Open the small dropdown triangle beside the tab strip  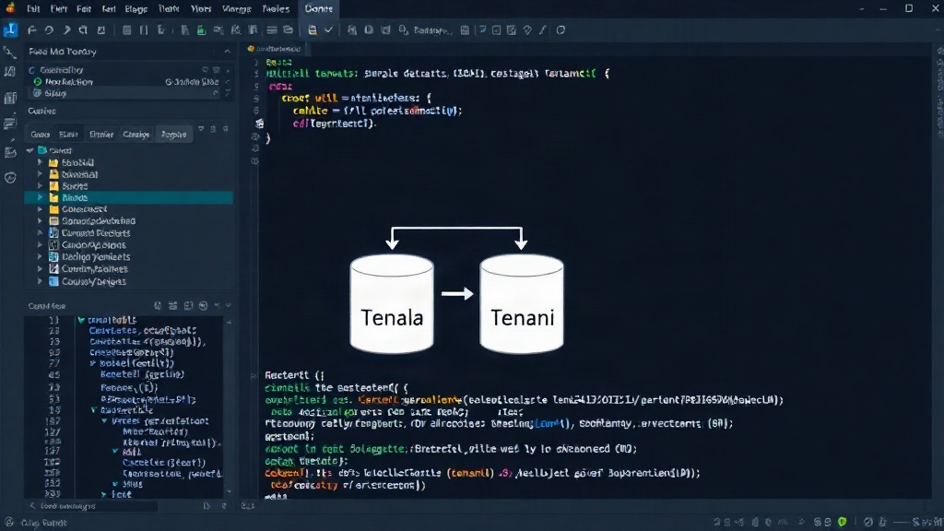201,129
